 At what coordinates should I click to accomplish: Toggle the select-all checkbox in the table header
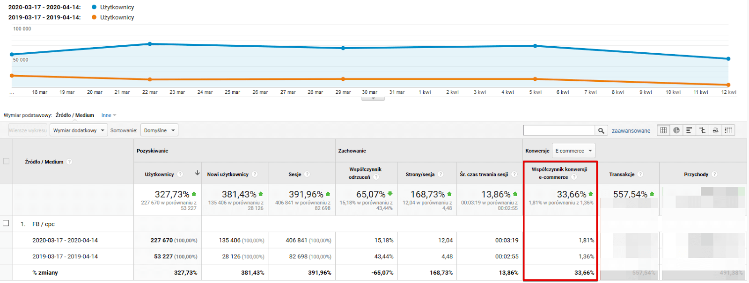[x=6, y=161]
